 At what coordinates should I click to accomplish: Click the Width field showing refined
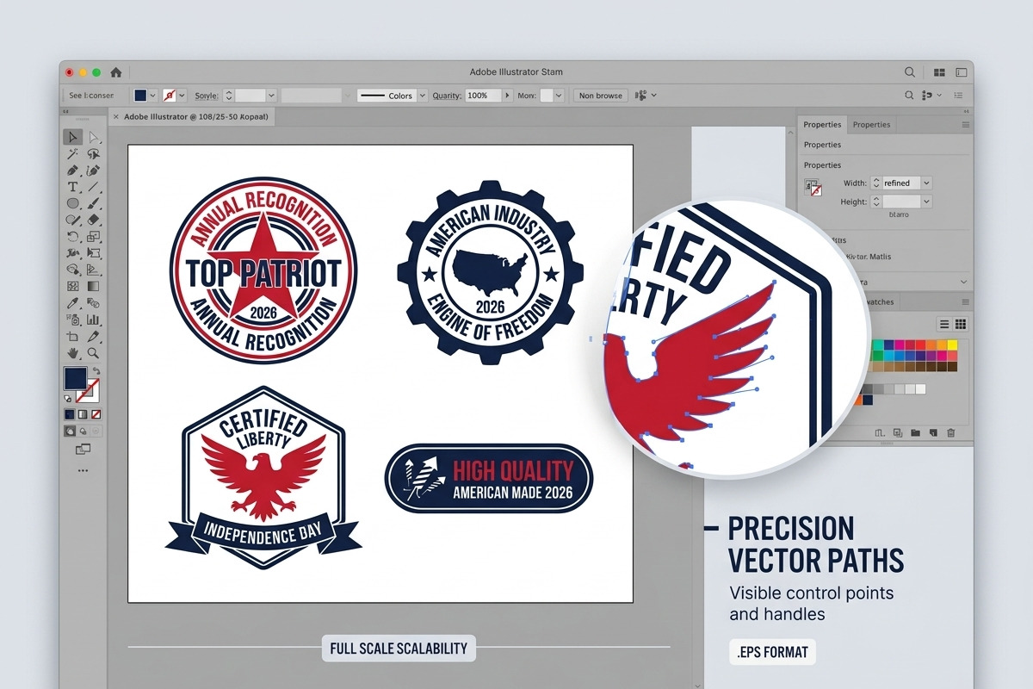click(901, 183)
